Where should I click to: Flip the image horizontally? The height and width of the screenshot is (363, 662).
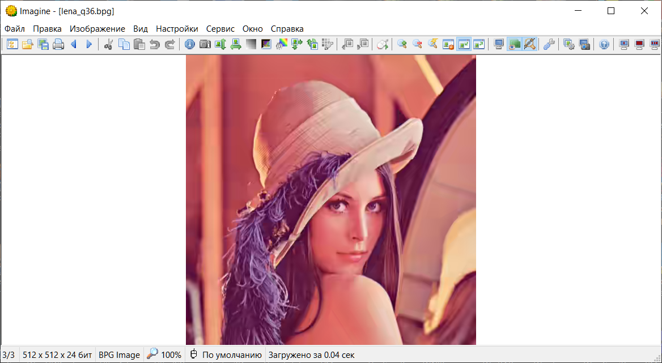pos(236,44)
